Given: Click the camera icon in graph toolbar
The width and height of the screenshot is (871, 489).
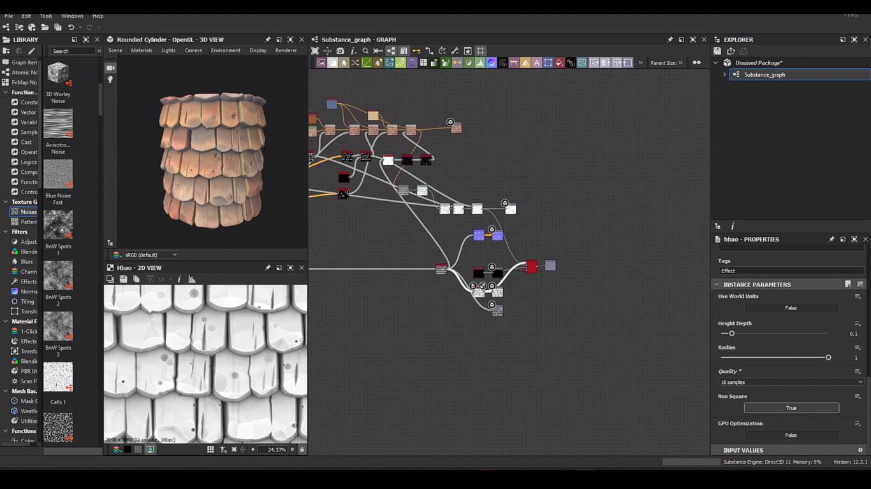Looking at the screenshot, I should (340, 51).
